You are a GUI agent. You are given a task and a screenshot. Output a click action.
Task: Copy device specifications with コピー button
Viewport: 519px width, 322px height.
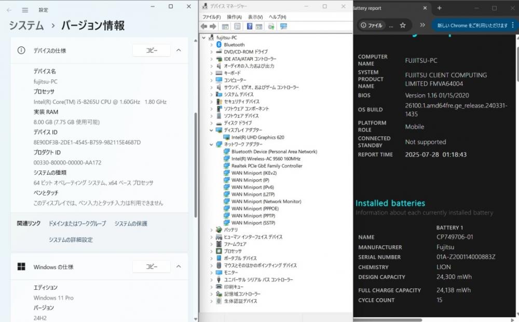(152, 50)
